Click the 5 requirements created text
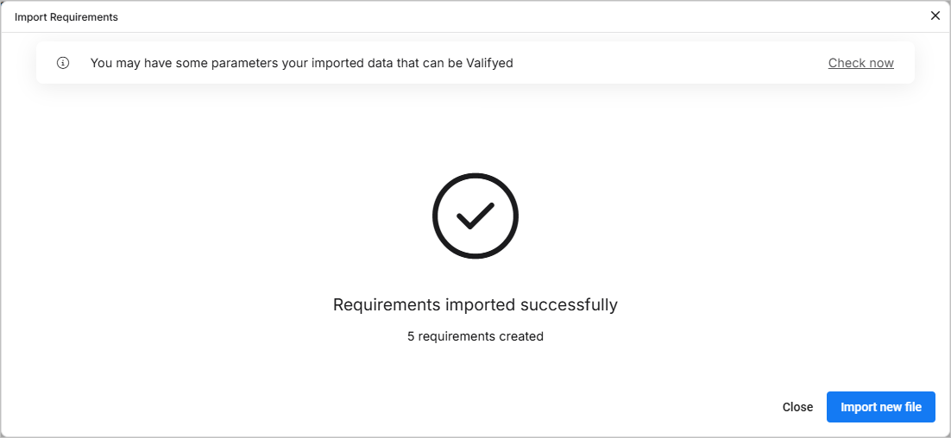Screen dimensions: 951x438 tap(475, 336)
